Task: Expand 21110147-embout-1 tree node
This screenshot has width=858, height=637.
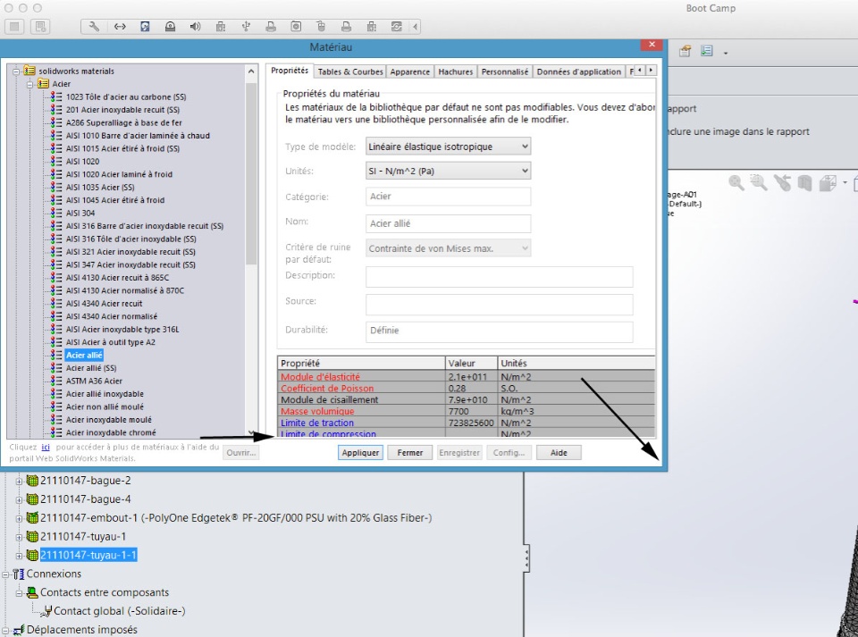Action: coord(19,518)
